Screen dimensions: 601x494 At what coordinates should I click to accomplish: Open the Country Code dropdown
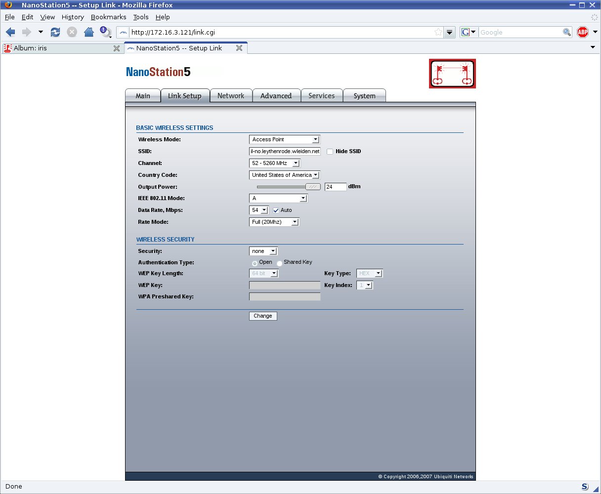tap(285, 175)
